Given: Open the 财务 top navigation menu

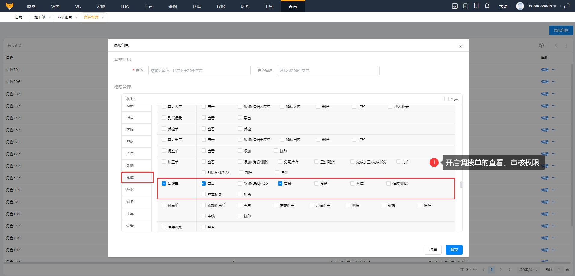Looking at the screenshot, I should coord(245,6).
